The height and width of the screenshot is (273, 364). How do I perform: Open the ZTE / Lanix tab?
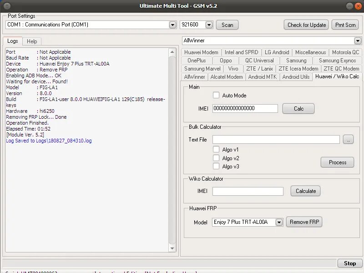259,69
